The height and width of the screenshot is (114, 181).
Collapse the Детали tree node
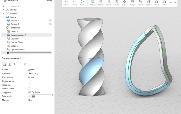(x=3, y=17)
